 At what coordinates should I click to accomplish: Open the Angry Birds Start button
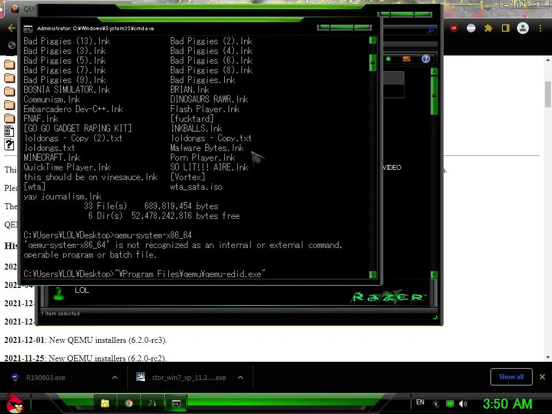point(15,403)
